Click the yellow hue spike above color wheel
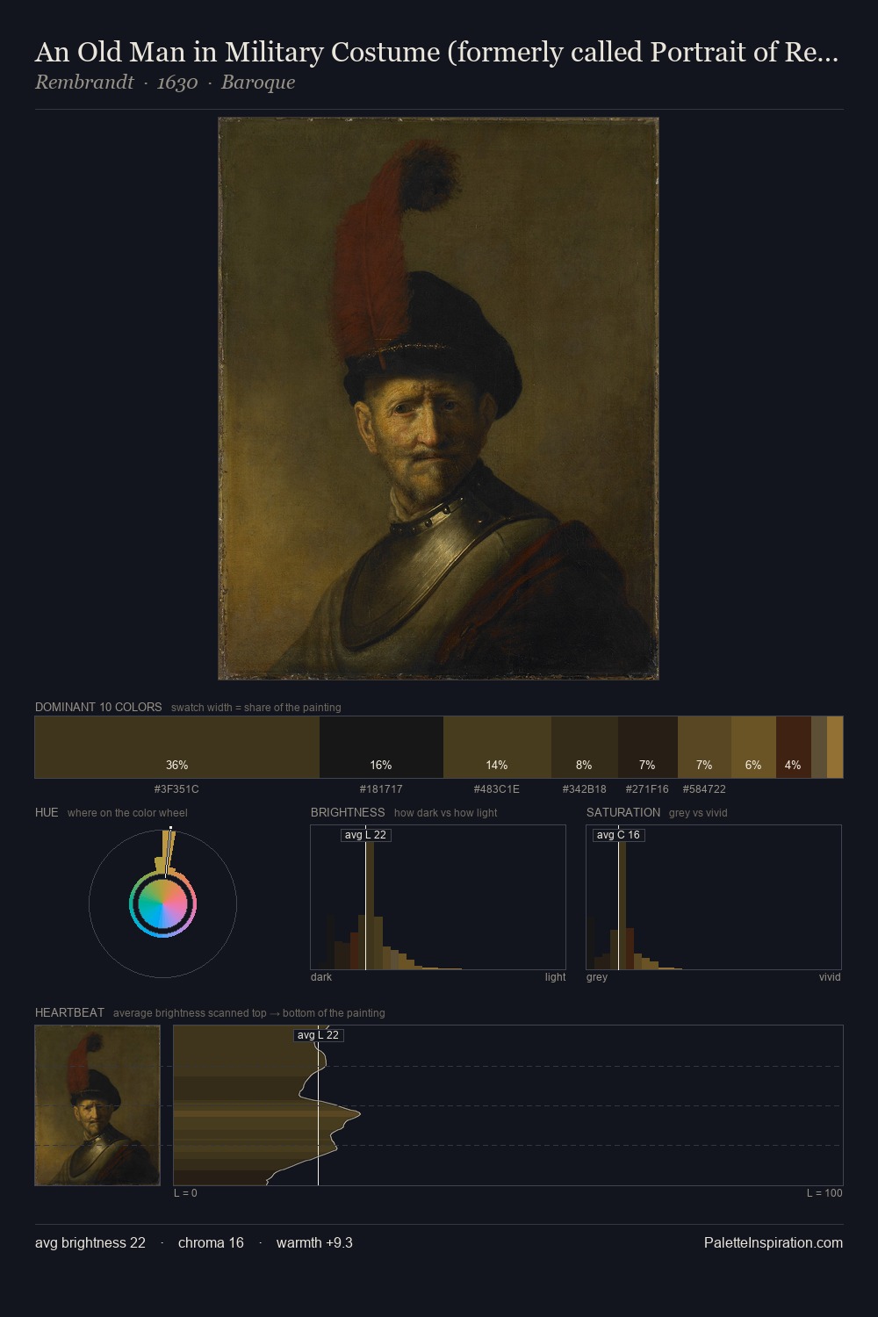This screenshot has height=1317, width=878. (x=167, y=850)
